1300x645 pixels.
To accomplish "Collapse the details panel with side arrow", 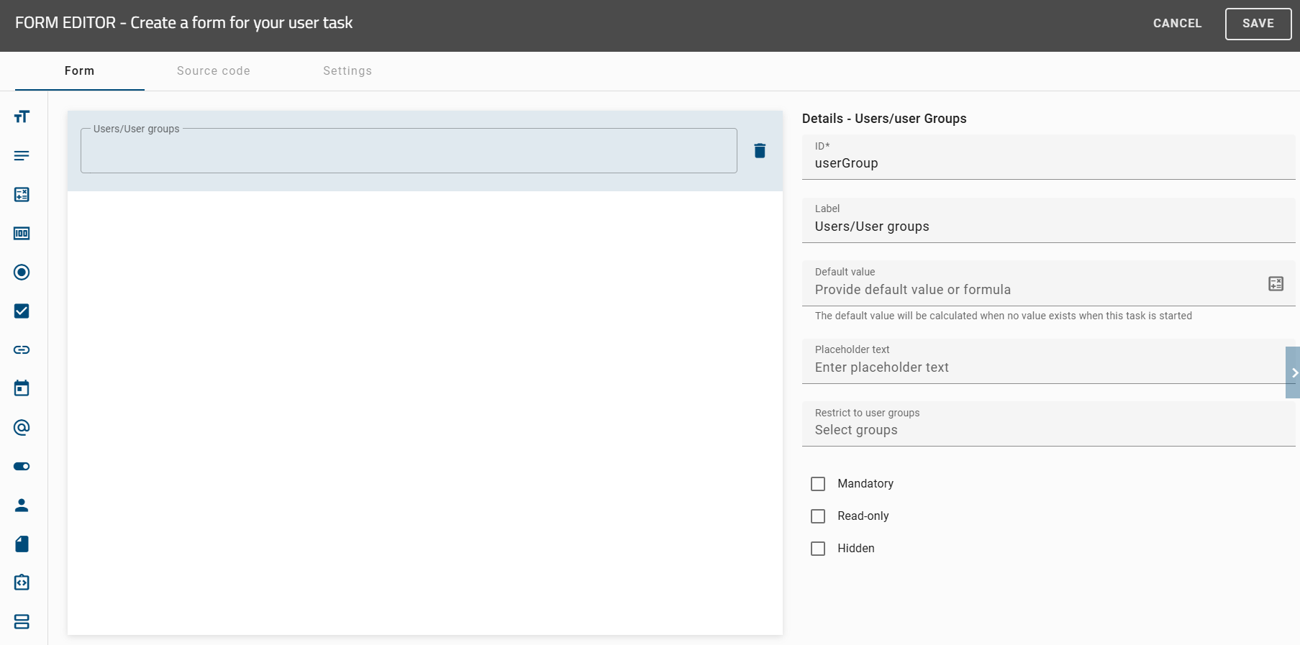I will [1293, 372].
